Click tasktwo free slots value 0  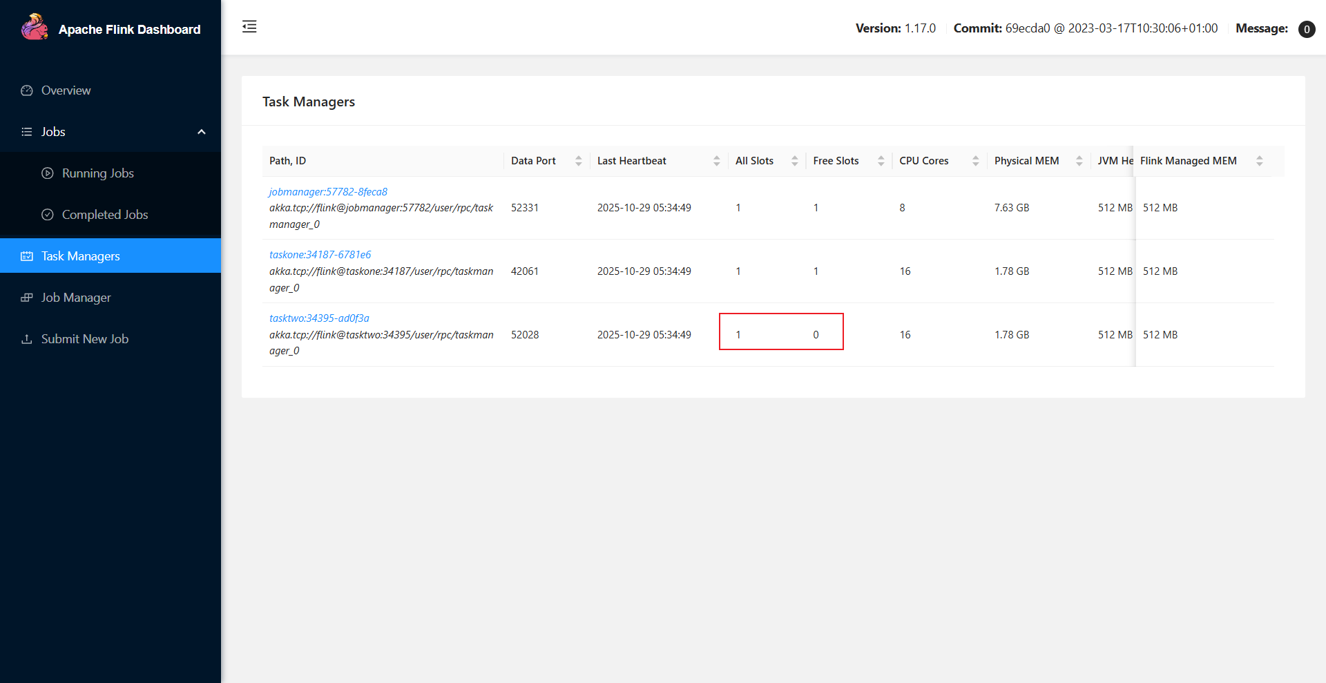pyautogui.click(x=816, y=335)
